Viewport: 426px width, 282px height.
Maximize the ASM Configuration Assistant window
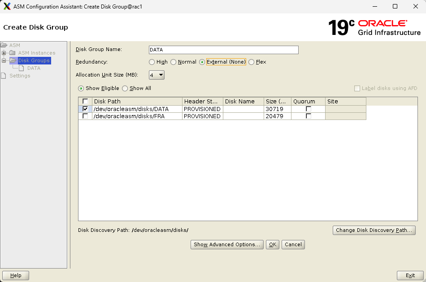coord(395,6)
